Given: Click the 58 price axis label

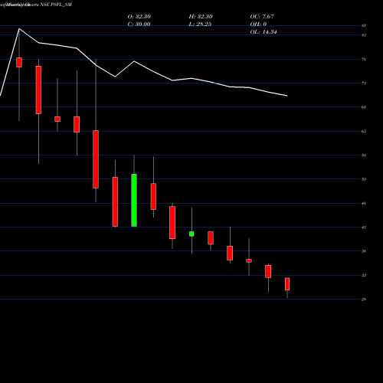Looking at the screenshot, I should click(x=364, y=155).
